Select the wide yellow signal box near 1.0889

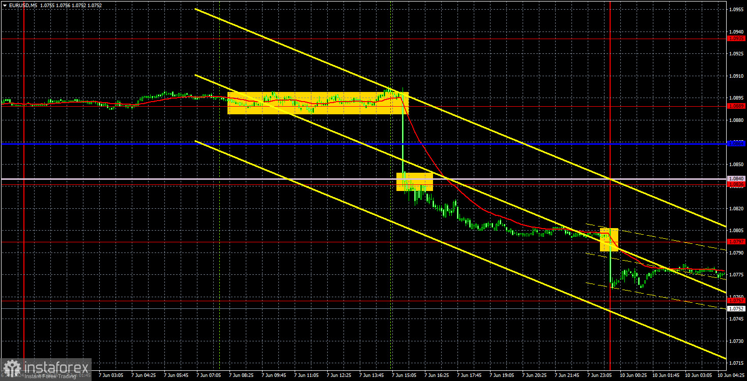pos(318,103)
